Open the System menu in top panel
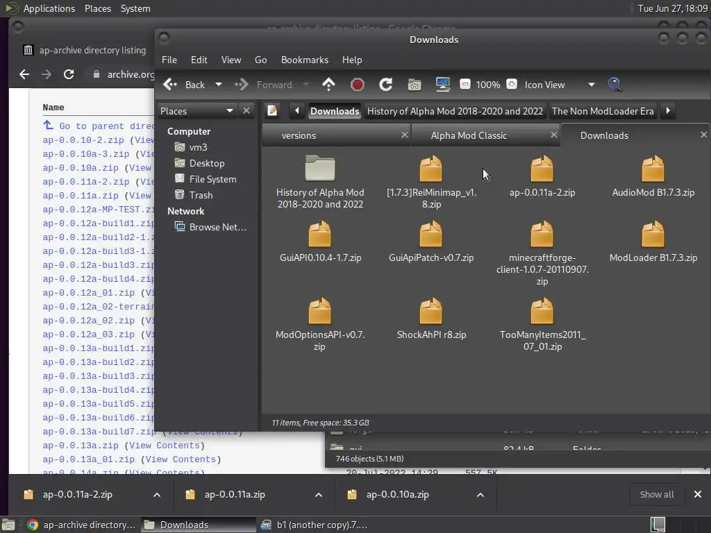 (135, 8)
